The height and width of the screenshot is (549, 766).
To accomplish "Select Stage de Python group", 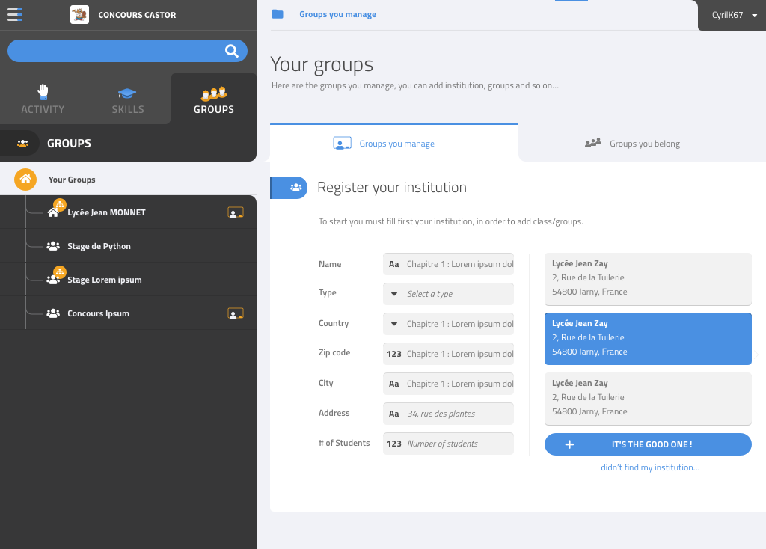I will point(99,246).
